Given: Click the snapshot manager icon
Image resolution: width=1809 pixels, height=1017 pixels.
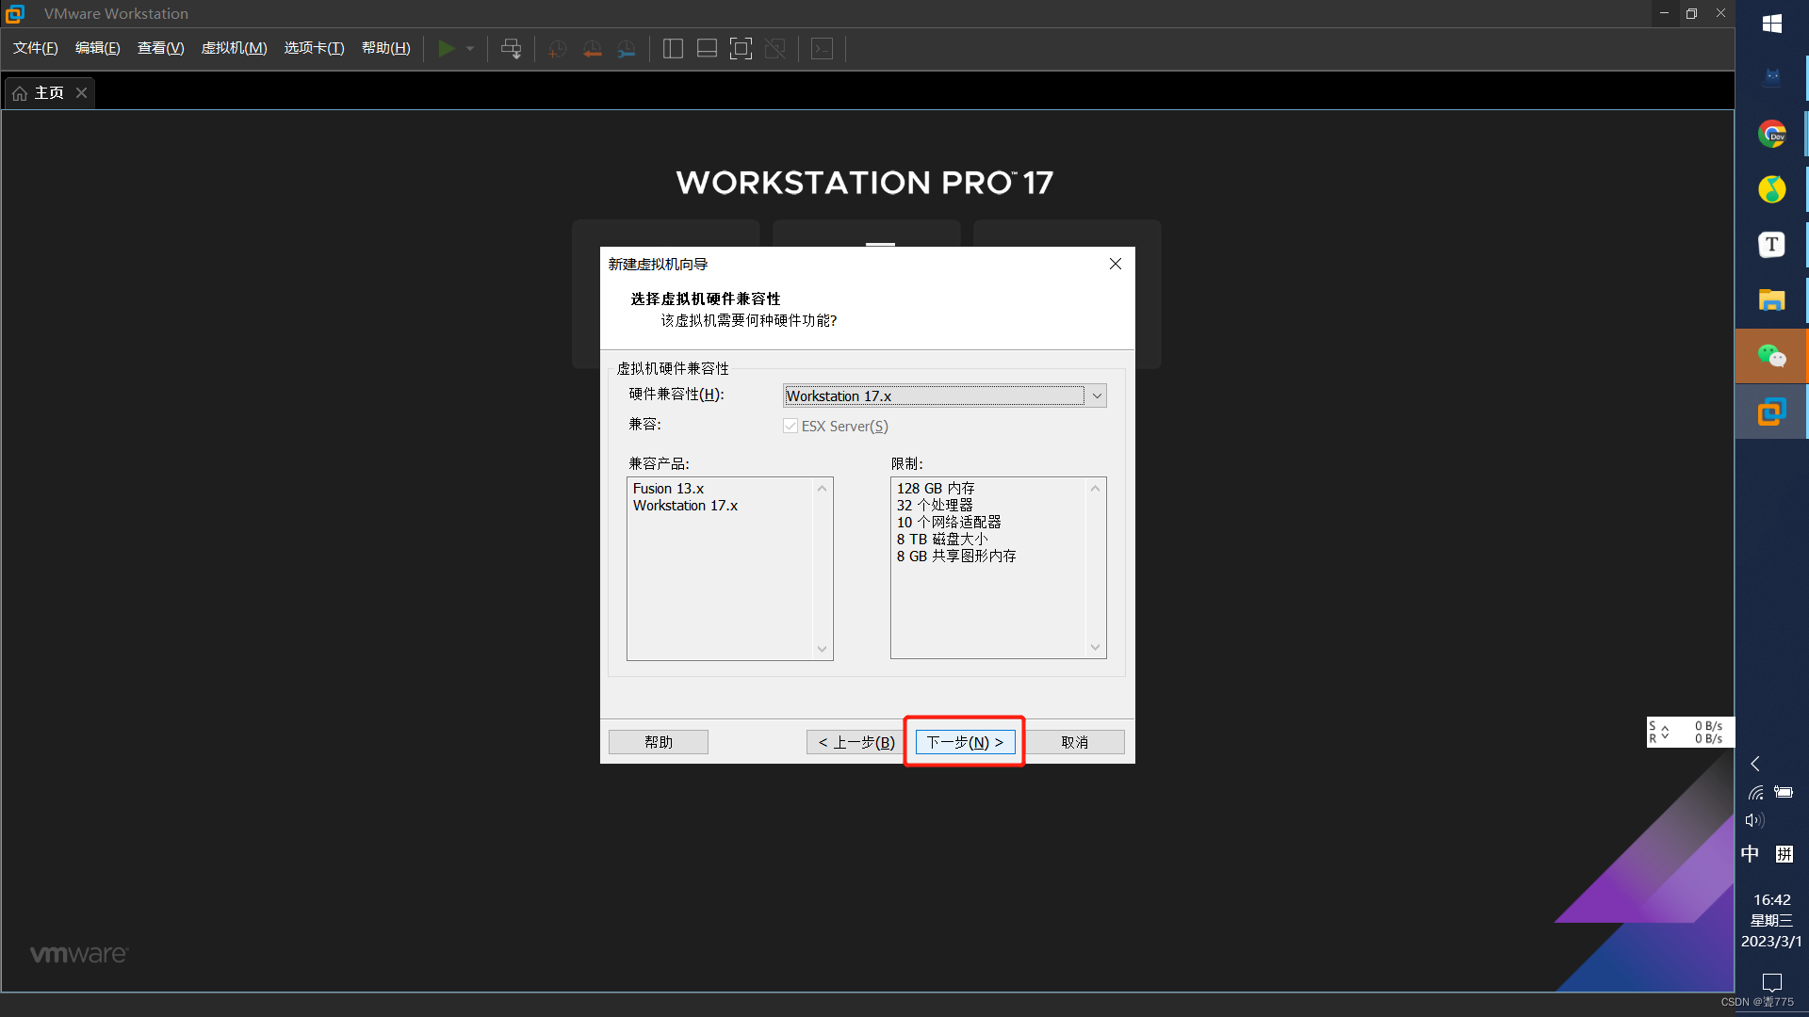Looking at the screenshot, I should 627,48.
